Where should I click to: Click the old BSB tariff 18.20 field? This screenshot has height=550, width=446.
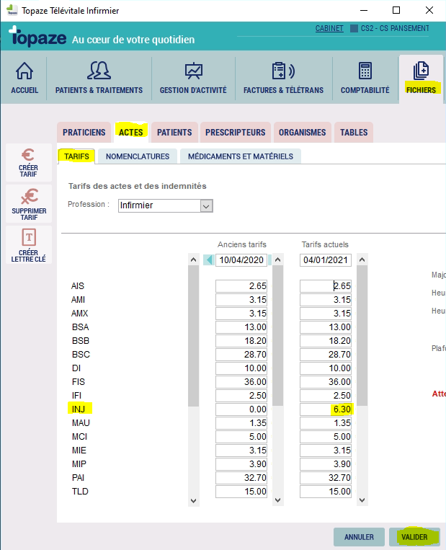[x=241, y=341]
